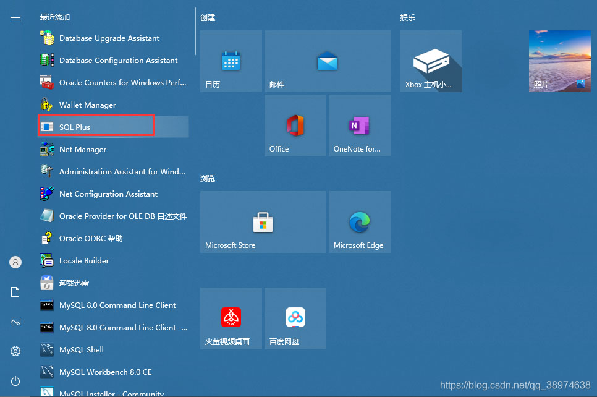Click the 浏览 group header
Viewport: 597px width, 397px height.
coord(208,178)
